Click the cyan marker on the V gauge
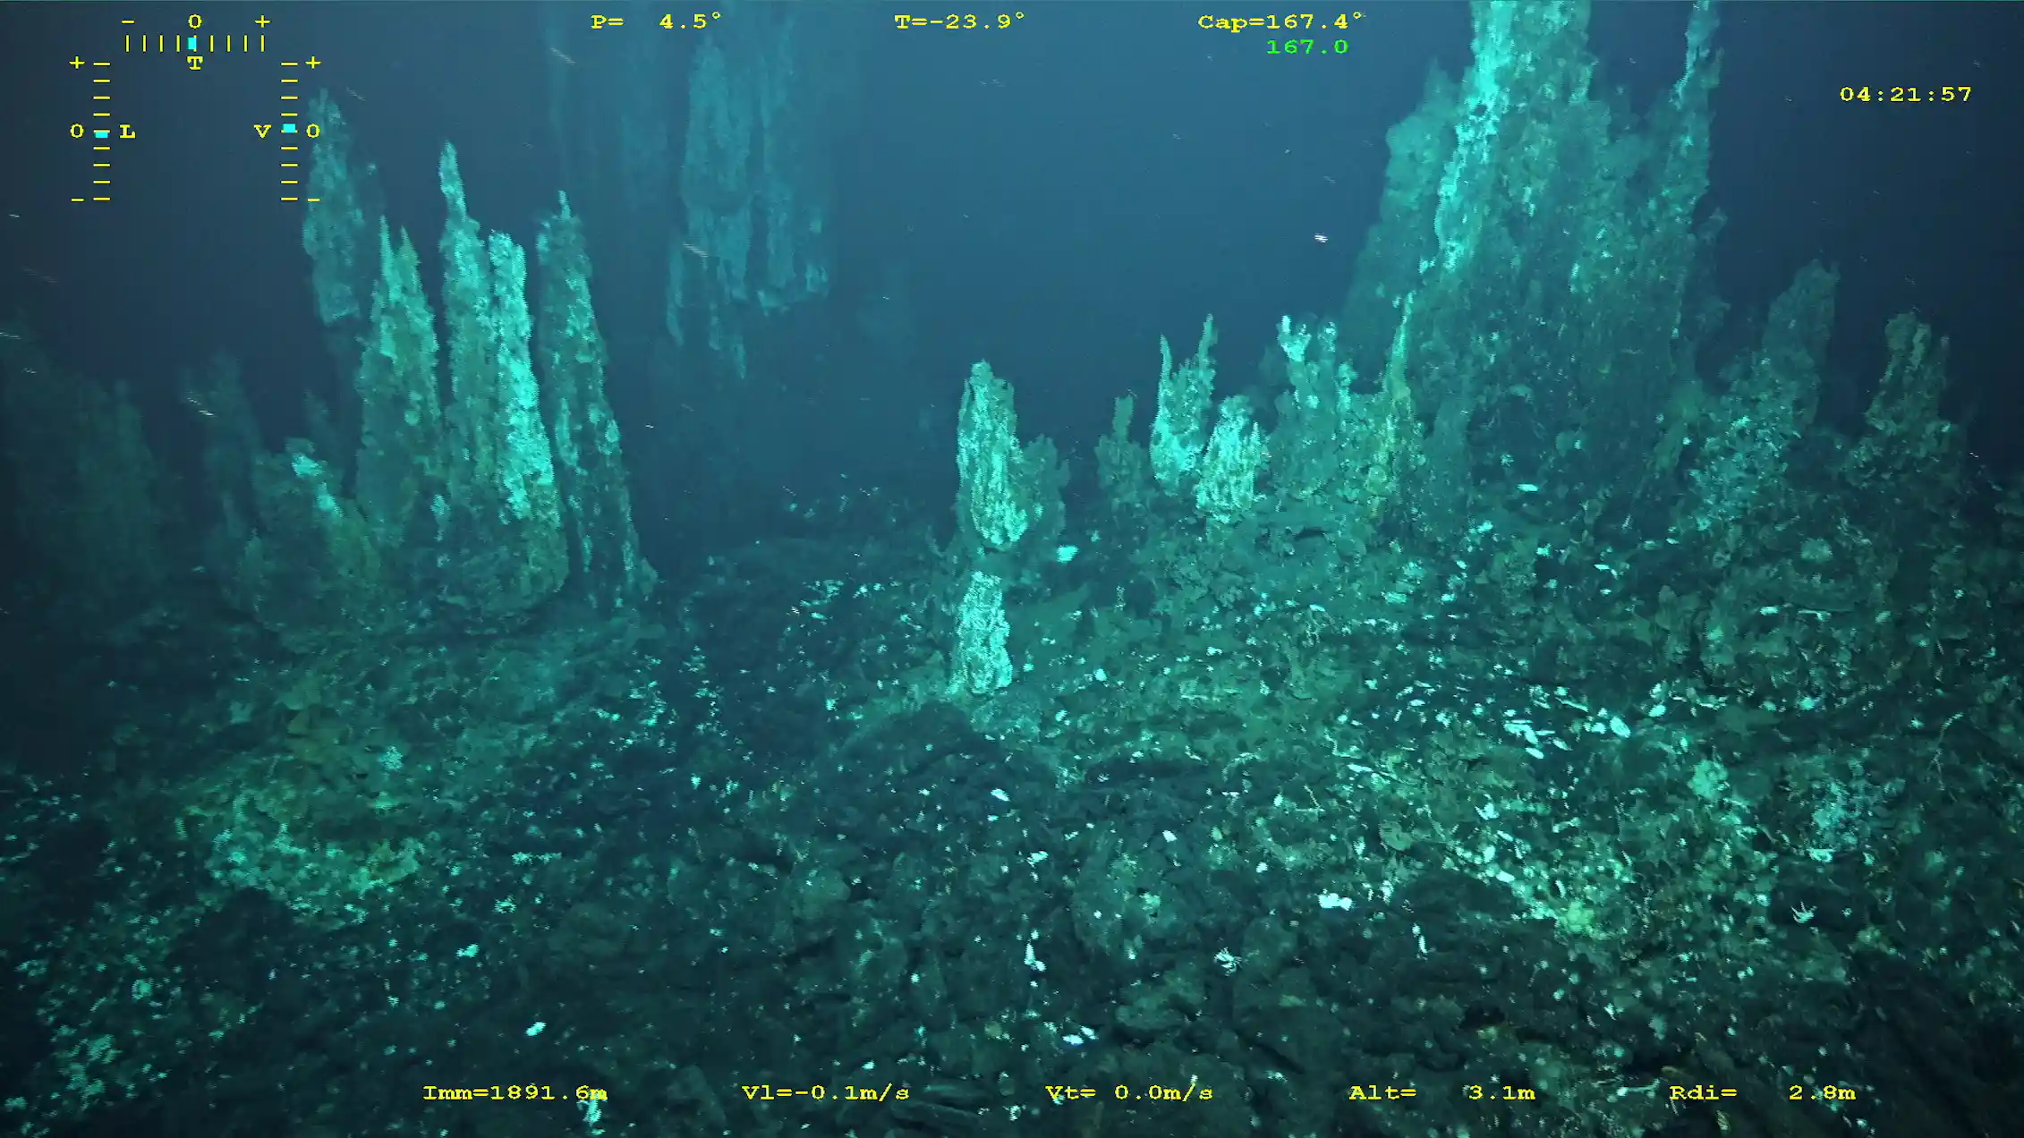 click(x=289, y=129)
